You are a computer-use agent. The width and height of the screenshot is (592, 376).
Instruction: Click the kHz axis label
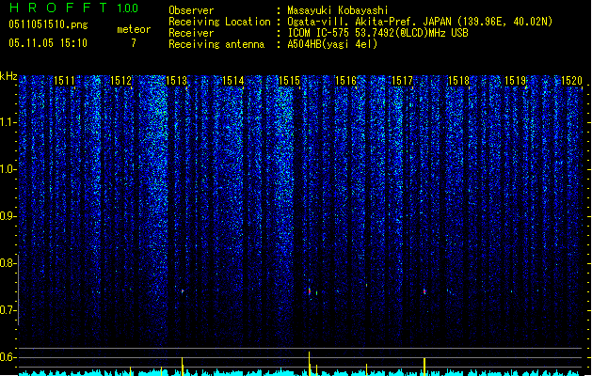point(8,76)
